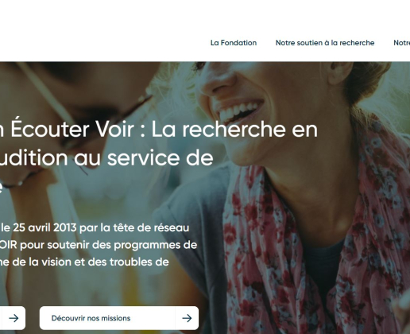Click the woman's ear in the hero photo
This screenshot has width=410, height=334.
[340, 73]
